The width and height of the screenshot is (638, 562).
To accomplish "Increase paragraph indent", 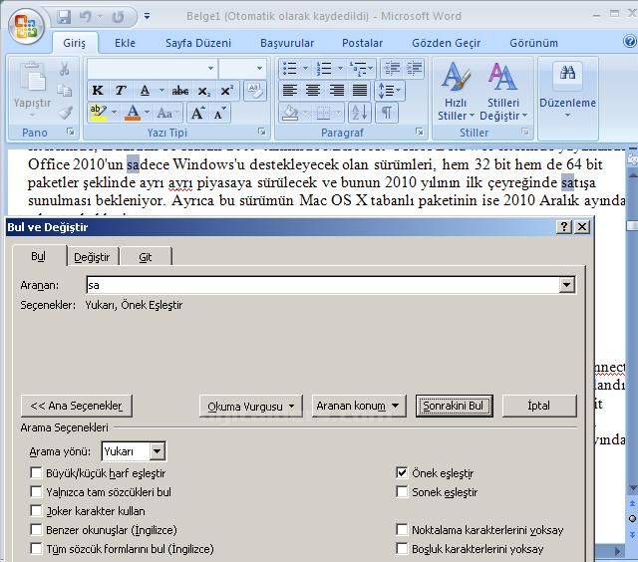I will point(415,69).
